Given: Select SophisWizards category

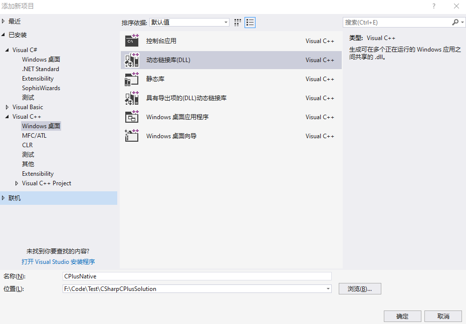Looking at the screenshot, I should 41,88.
